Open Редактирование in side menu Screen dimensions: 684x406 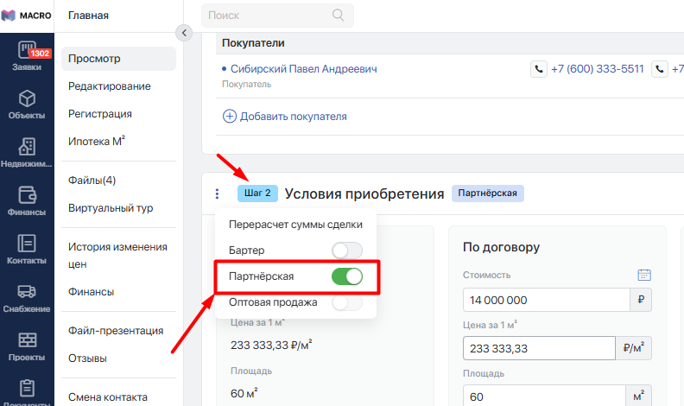coord(110,86)
